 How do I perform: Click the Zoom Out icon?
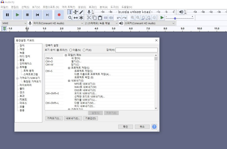pos(138,18)
